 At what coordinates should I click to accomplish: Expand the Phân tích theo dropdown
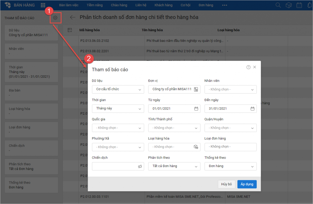[x=174, y=166]
